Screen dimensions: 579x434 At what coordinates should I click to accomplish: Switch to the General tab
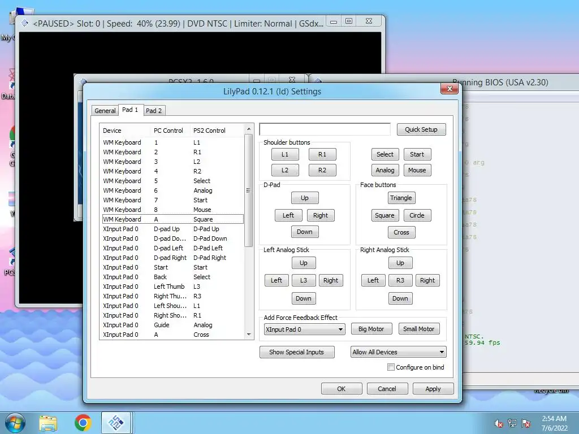(105, 111)
